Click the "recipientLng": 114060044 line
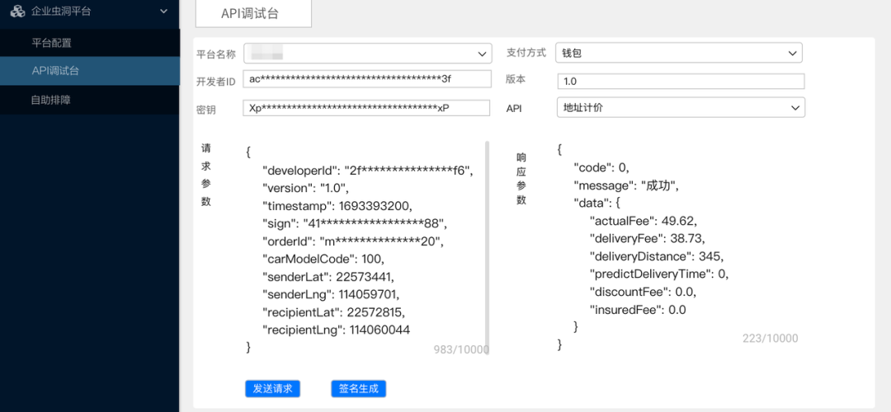 coord(336,330)
